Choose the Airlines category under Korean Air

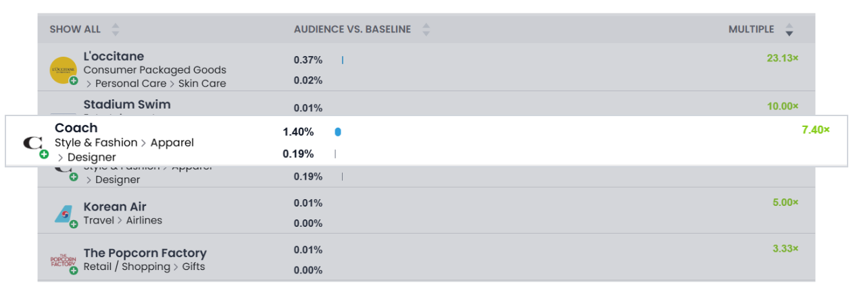pyautogui.click(x=145, y=221)
